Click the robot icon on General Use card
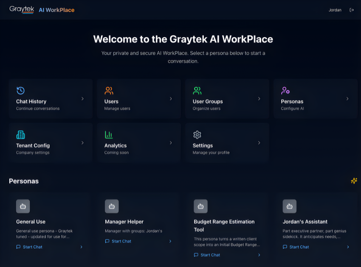 [23, 206]
